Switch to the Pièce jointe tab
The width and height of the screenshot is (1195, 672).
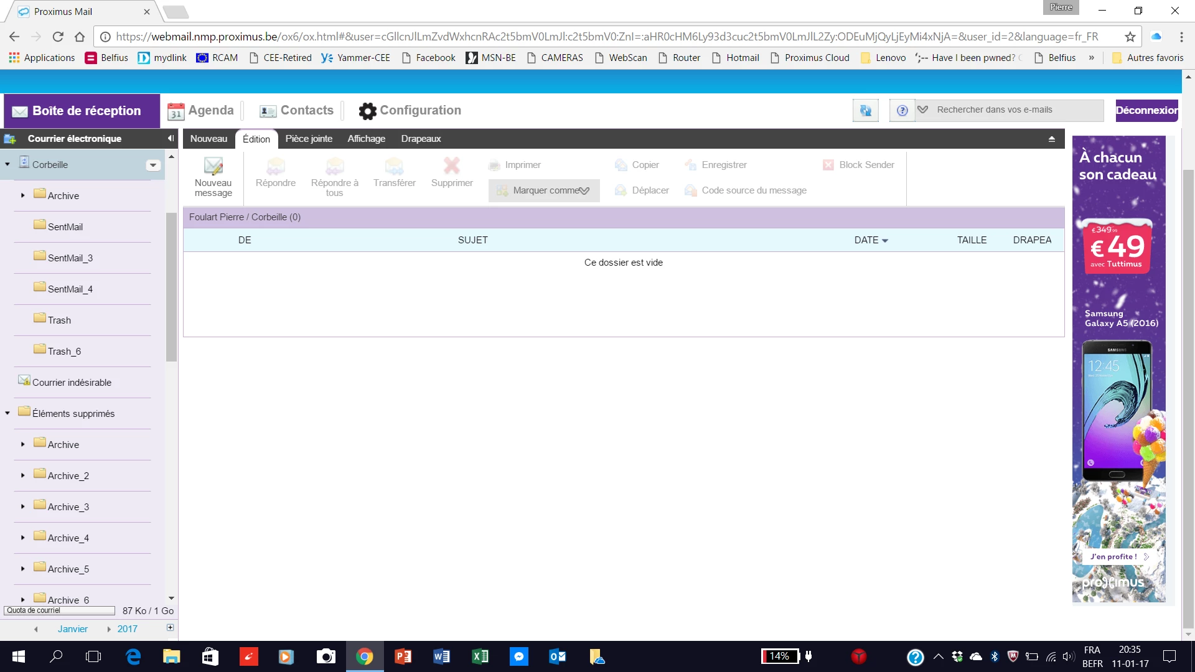tap(309, 139)
